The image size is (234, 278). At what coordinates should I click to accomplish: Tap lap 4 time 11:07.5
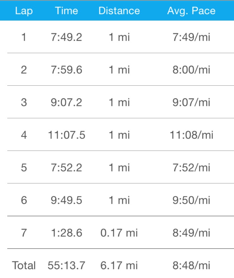coord(66,135)
